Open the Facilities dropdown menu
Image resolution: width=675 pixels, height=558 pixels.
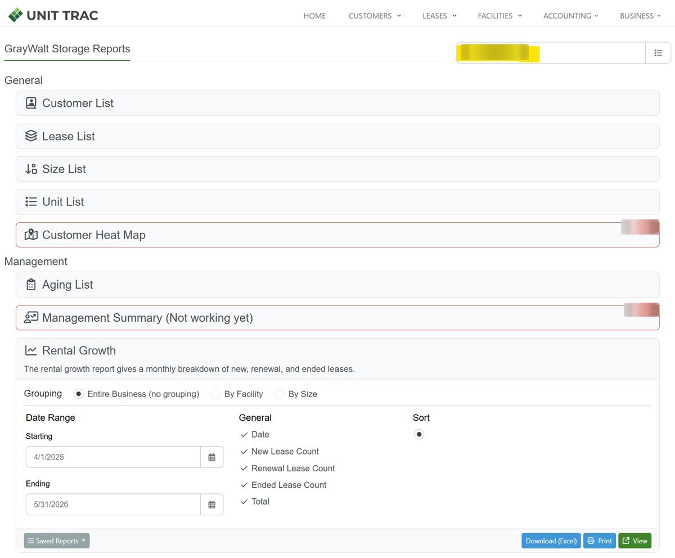click(500, 16)
